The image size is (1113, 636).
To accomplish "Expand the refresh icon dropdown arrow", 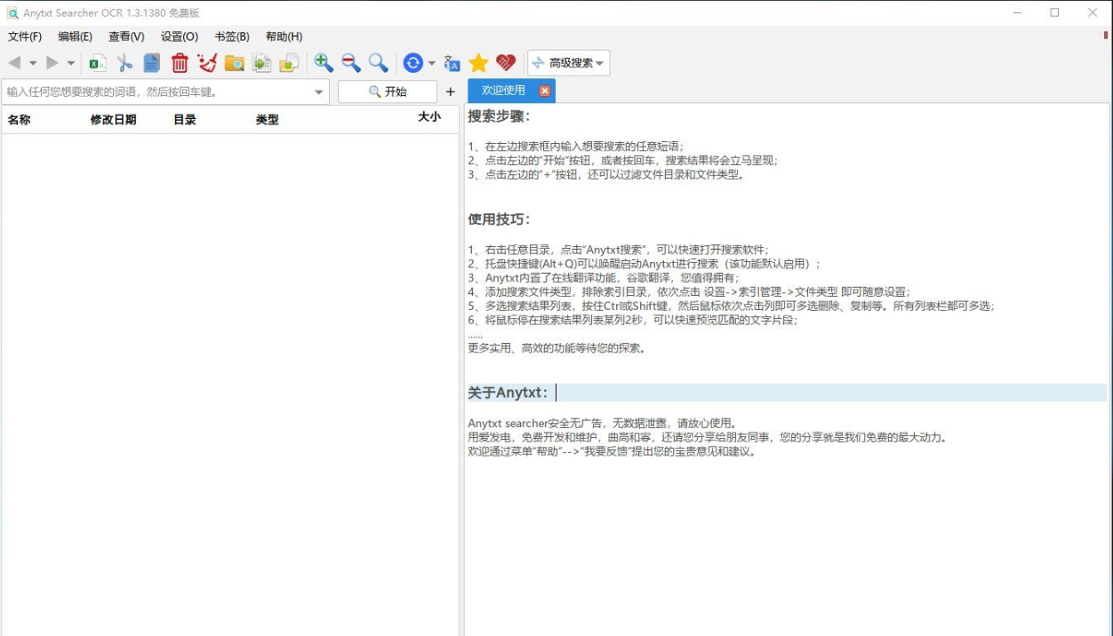I will 431,63.
